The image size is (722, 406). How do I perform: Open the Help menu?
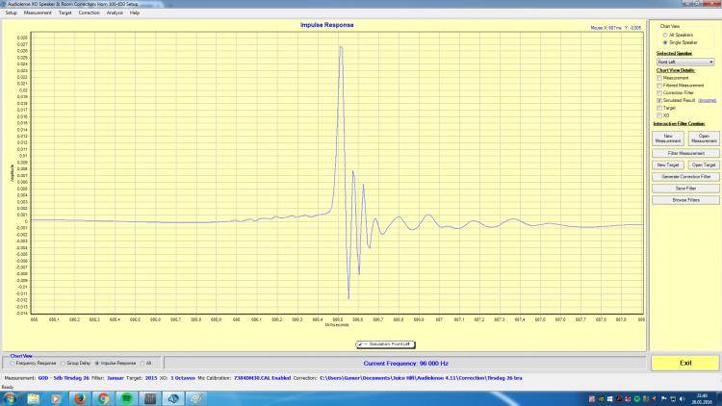[135, 13]
